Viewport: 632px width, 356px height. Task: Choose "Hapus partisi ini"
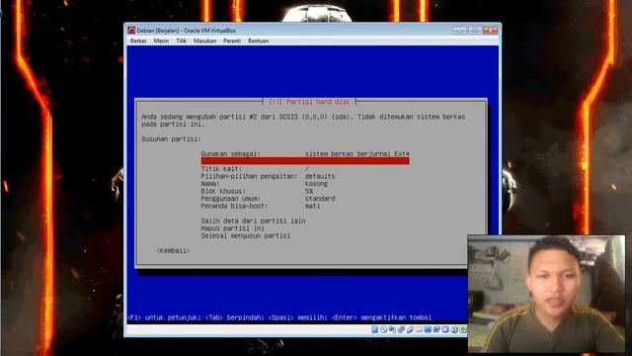(x=233, y=228)
